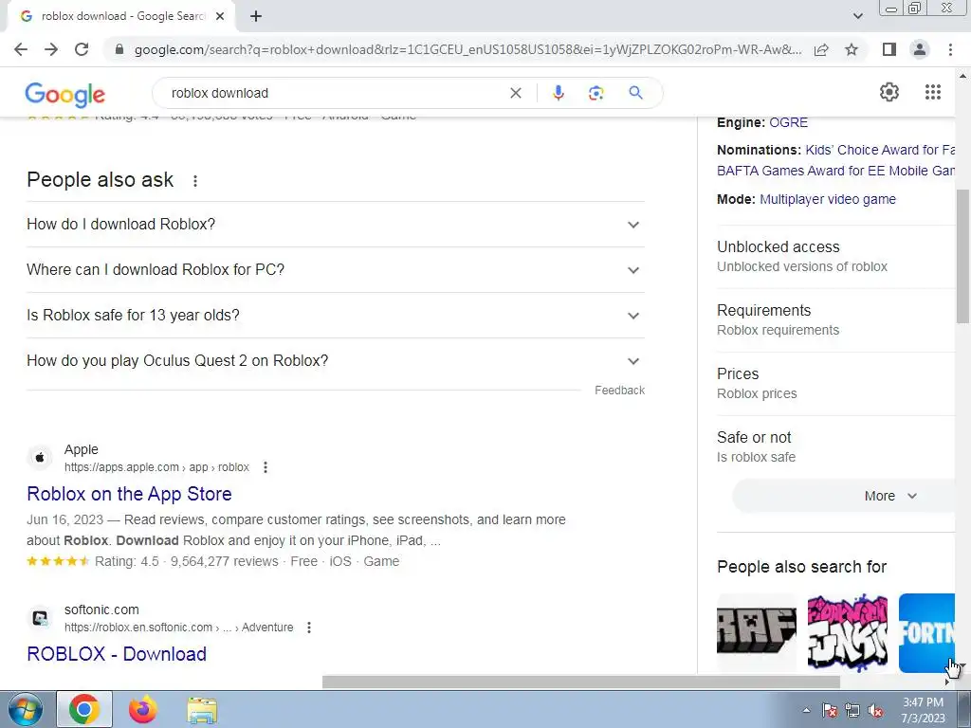Expand "Where can I download Roblox for PC?"
Viewport: 971px width, 728px height.
pos(336,270)
